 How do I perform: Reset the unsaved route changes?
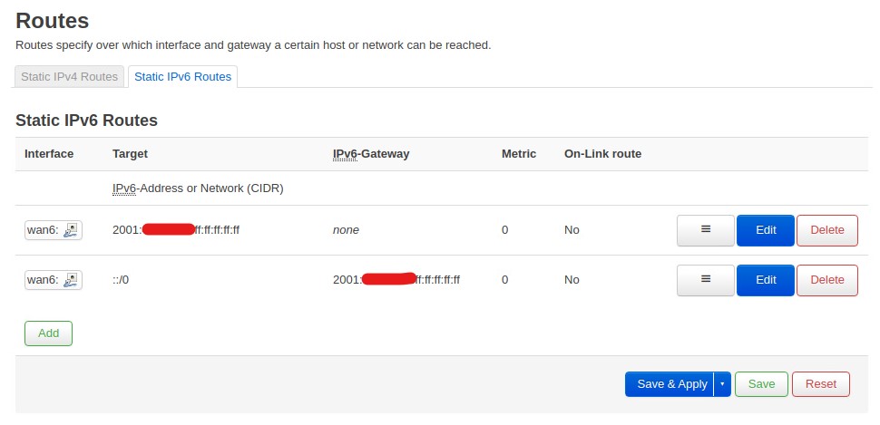click(820, 384)
